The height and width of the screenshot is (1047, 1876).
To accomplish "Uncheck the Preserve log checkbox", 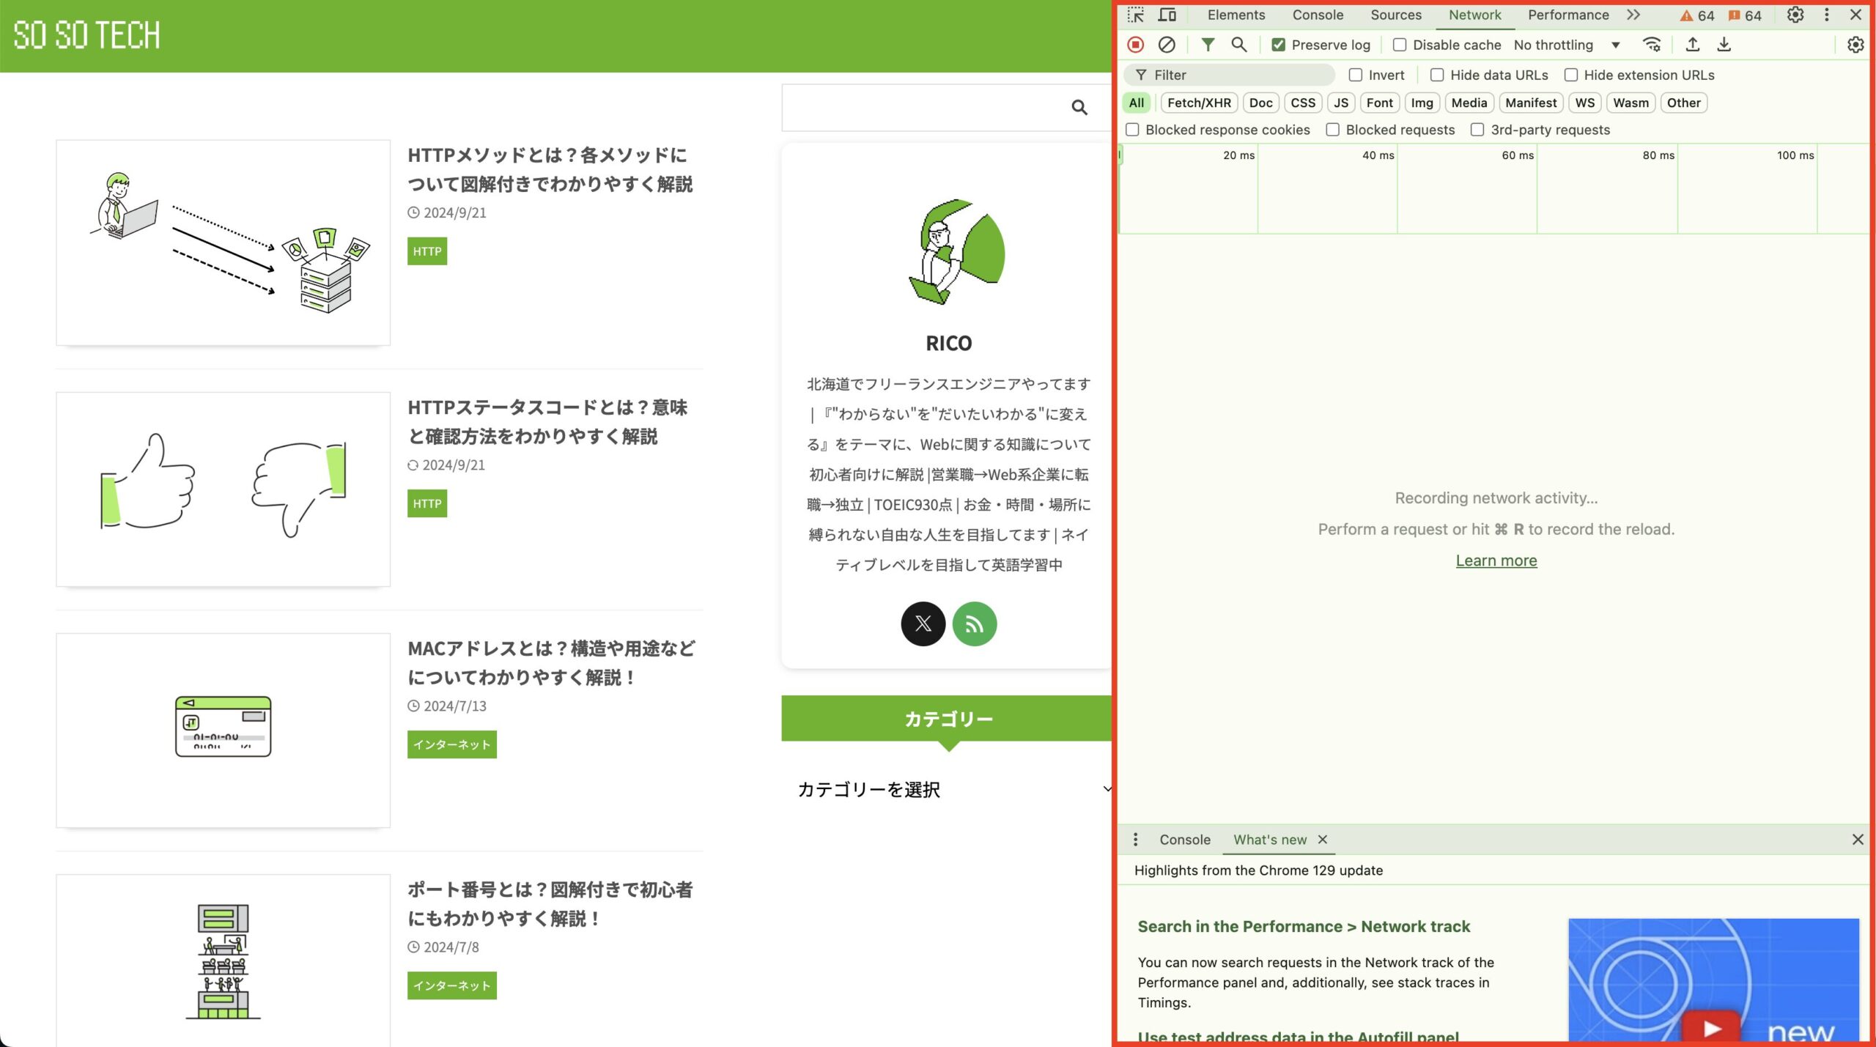I will (x=1279, y=45).
